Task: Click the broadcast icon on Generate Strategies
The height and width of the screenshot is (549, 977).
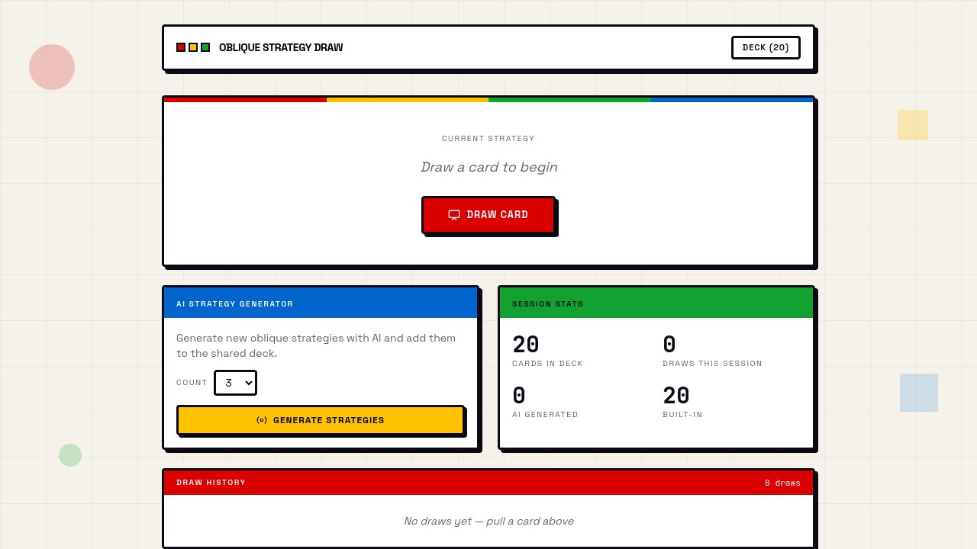Action: click(x=262, y=420)
